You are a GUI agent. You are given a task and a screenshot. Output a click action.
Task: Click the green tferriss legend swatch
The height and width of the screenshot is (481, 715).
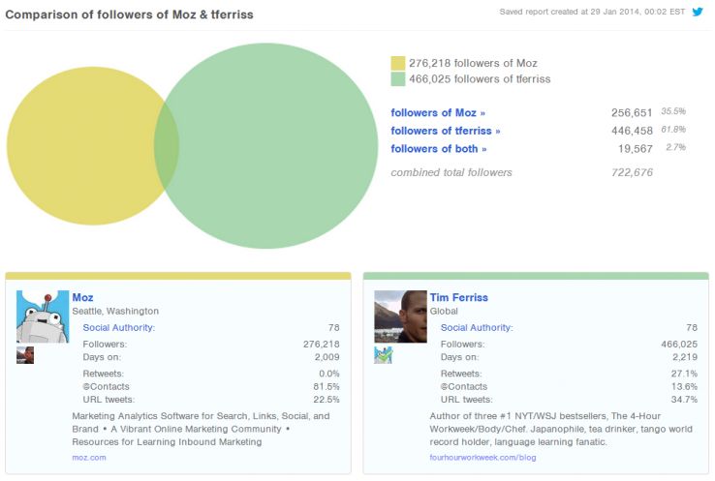pos(397,79)
